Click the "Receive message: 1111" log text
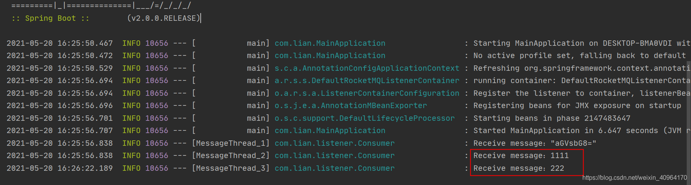This screenshot has height=185, width=691. (521, 156)
